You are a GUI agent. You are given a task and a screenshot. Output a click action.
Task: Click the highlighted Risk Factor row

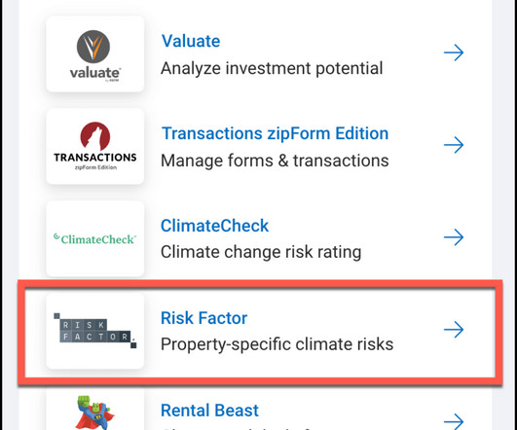260,332
